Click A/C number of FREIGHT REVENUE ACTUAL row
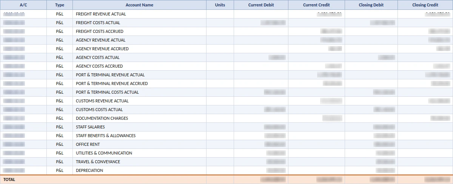 pyautogui.click(x=14, y=14)
